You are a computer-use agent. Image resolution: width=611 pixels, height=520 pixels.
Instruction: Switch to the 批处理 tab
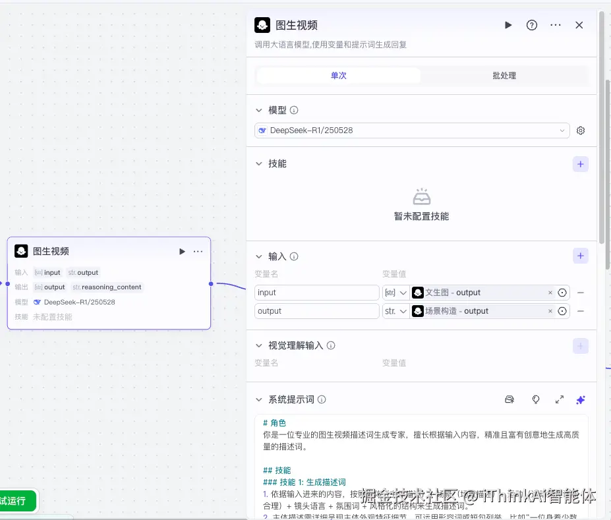click(x=504, y=75)
